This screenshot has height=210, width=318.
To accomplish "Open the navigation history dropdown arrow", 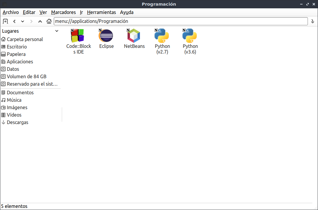I will (23, 21).
